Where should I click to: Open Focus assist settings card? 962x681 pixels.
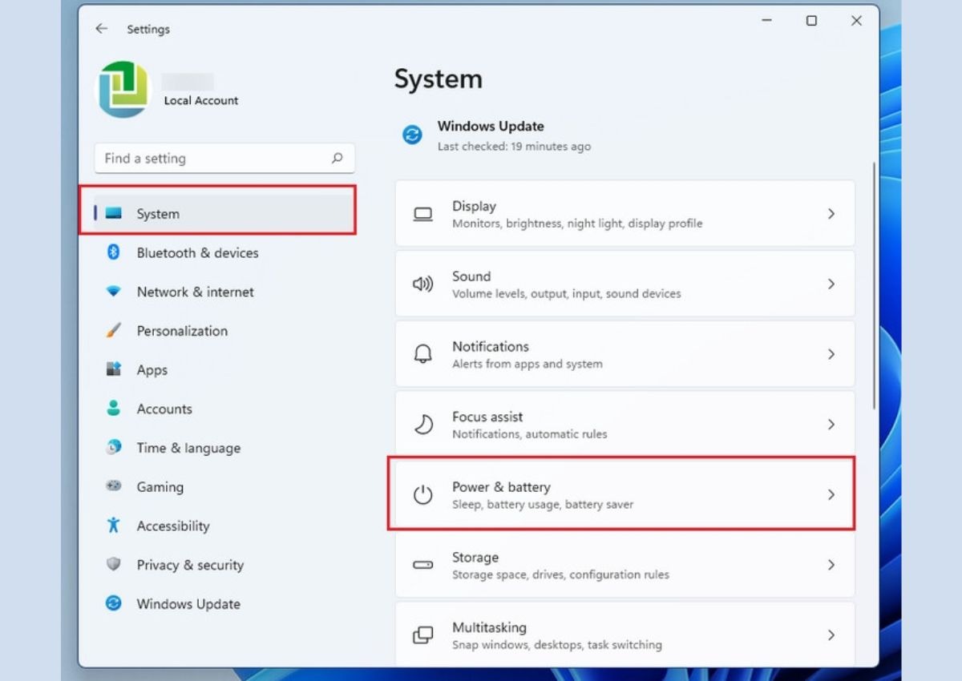coord(625,425)
